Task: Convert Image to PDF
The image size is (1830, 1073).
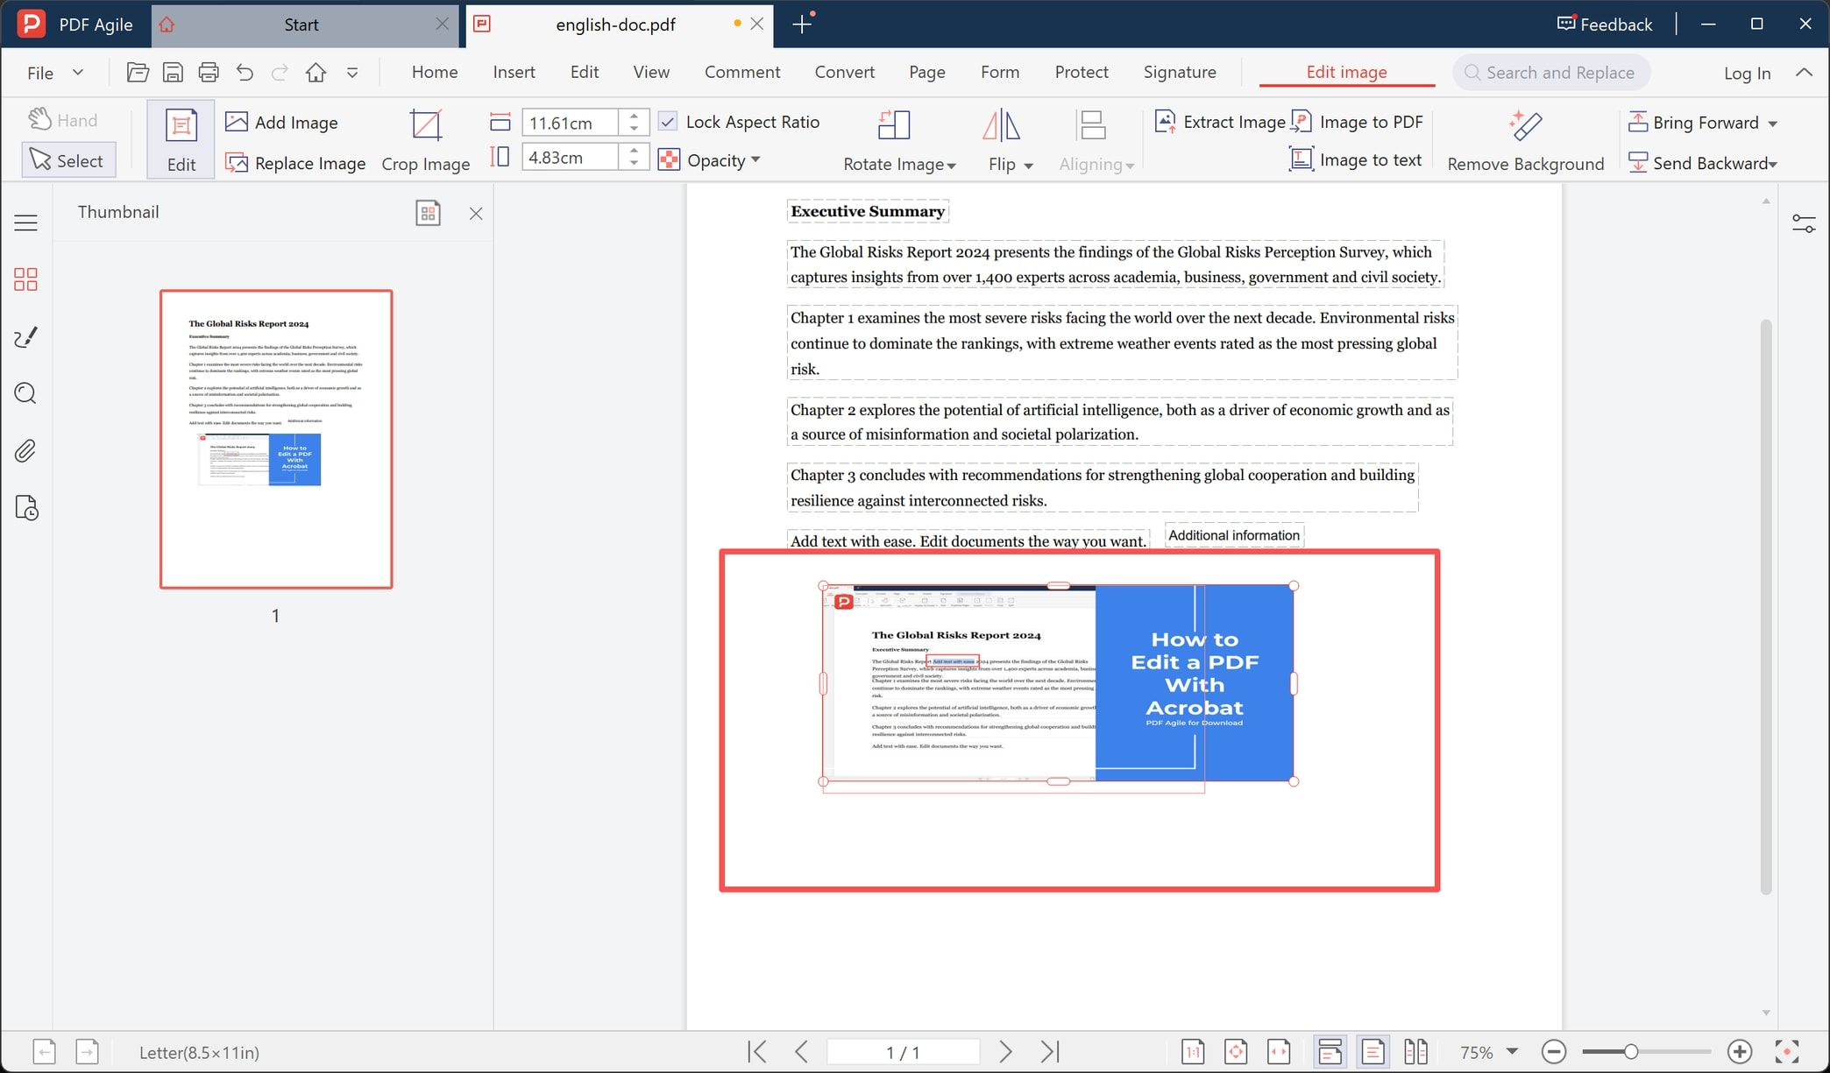Action: point(1358,122)
